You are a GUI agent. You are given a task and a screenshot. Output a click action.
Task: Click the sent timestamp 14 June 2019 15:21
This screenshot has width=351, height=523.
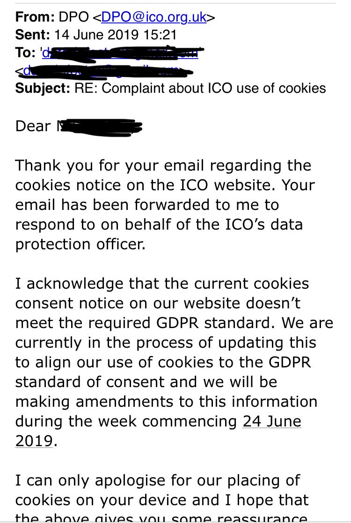click(115, 35)
